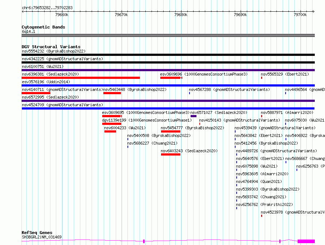325x245 pixels.
Task: Select the nsv4764904 (Quan2021) label
Action: tap(259, 181)
